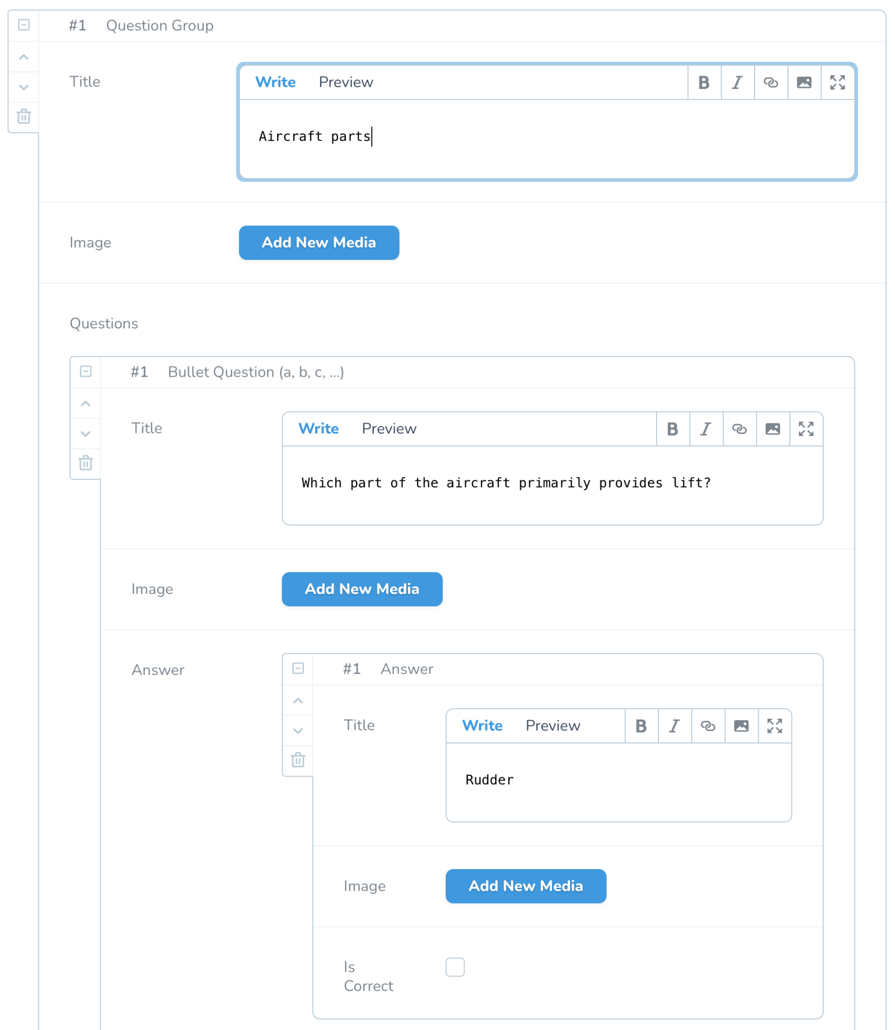The height and width of the screenshot is (1030, 895).
Task: Click into the lift question text field
Action: (552, 485)
